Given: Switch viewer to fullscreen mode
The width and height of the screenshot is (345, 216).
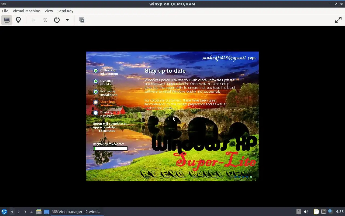Looking at the screenshot, I should point(338,20).
